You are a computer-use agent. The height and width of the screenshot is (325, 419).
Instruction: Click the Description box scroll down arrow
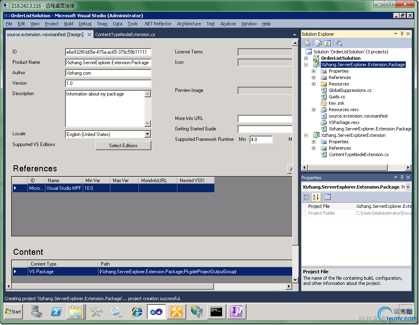point(148,124)
